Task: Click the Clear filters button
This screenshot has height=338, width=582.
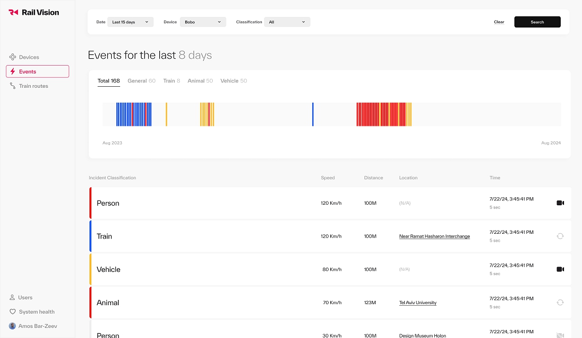Action: coord(499,22)
